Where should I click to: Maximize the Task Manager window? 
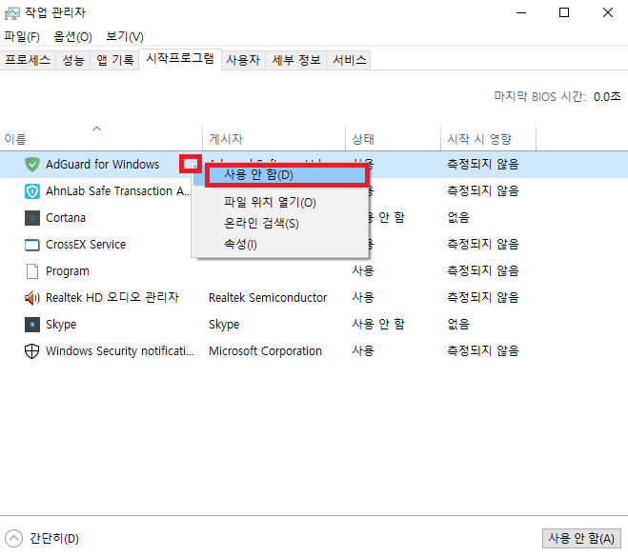tap(564, 12)
